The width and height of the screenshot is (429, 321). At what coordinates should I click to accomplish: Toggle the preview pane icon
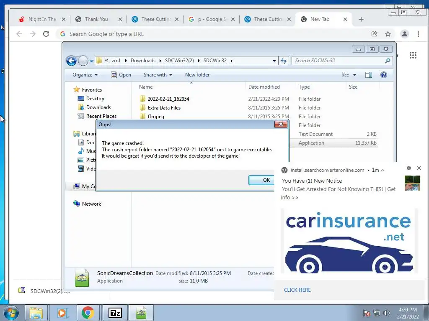coord(369,75)
